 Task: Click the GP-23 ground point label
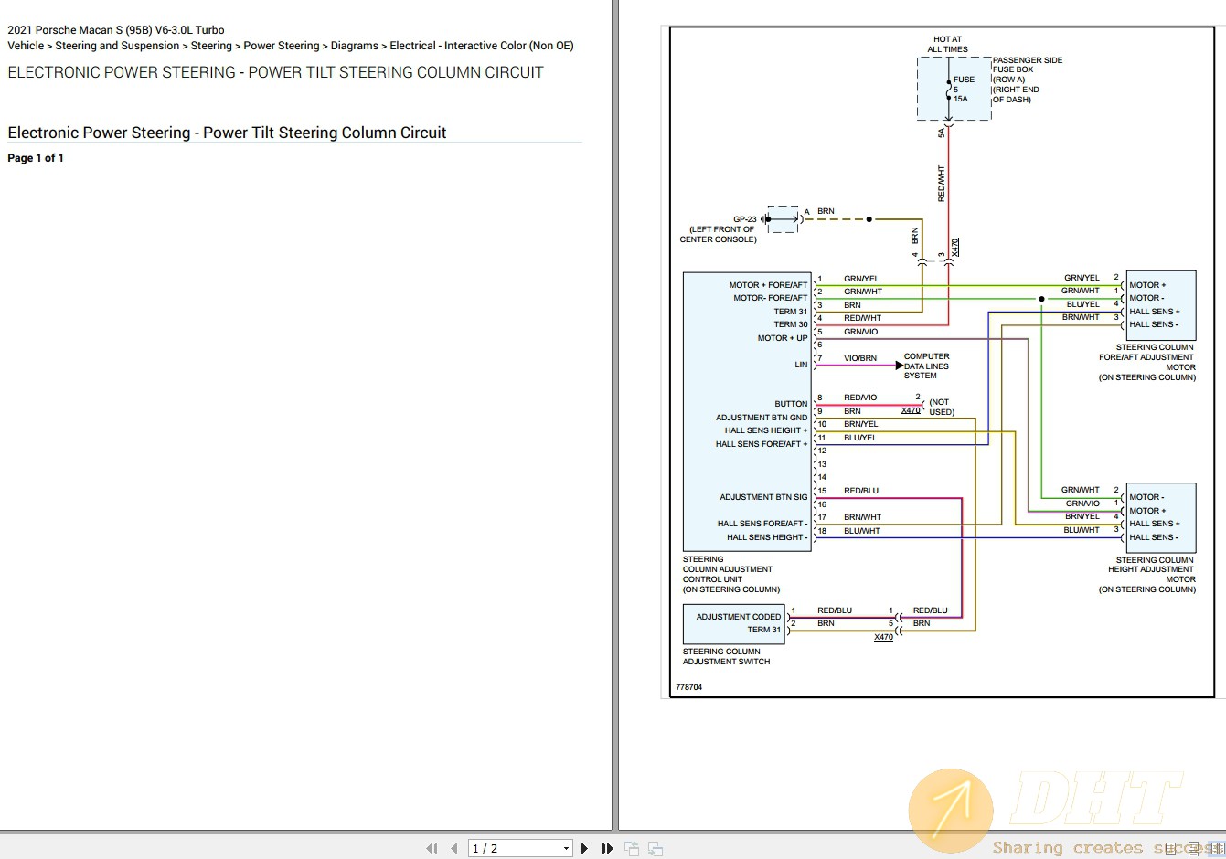[x=744, y=219]
